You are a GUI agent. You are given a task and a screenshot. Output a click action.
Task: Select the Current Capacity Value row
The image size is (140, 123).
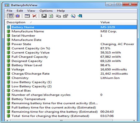[71, 53]
